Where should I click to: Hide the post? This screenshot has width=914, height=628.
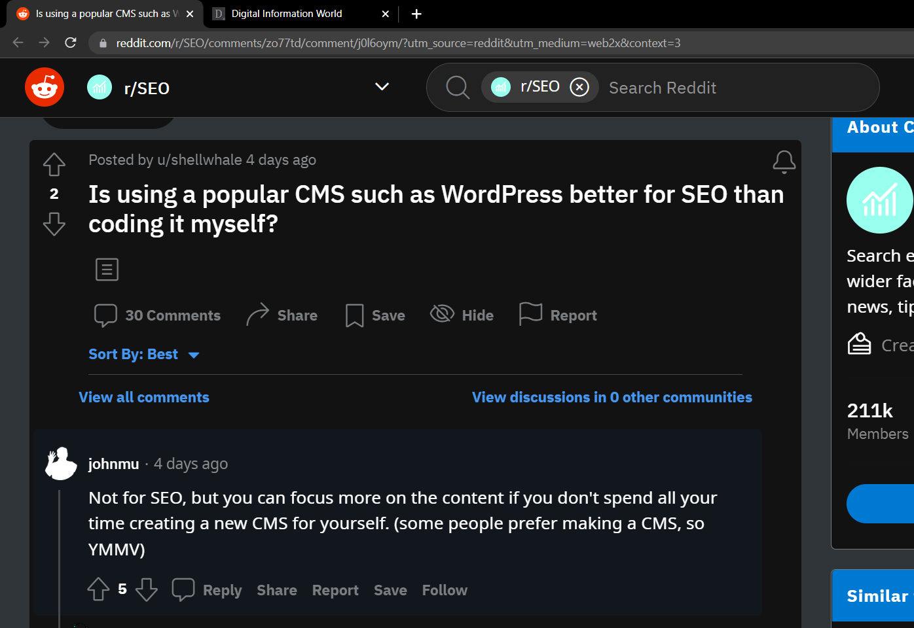click(462, 315)
